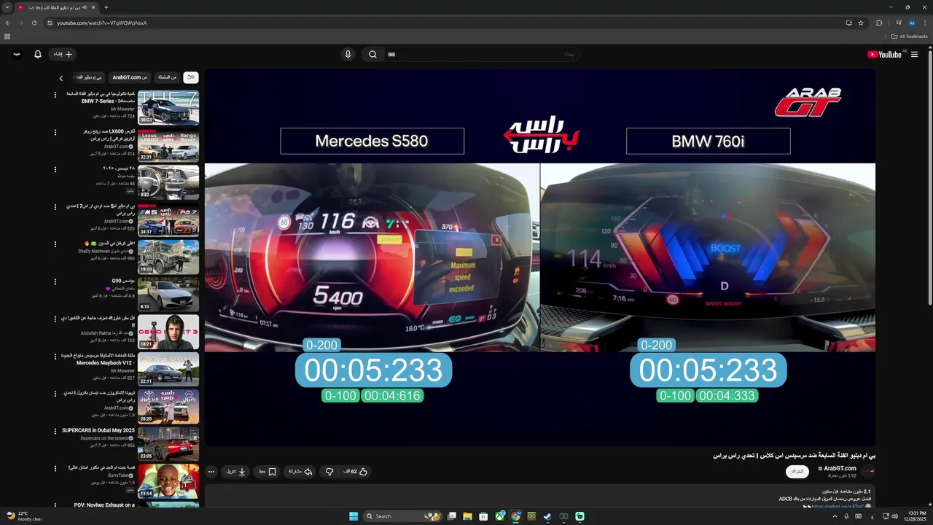Viewport: 933px width, 525px height.
Task: Open the YouTube hamburger guide menu
Action: 914,54
